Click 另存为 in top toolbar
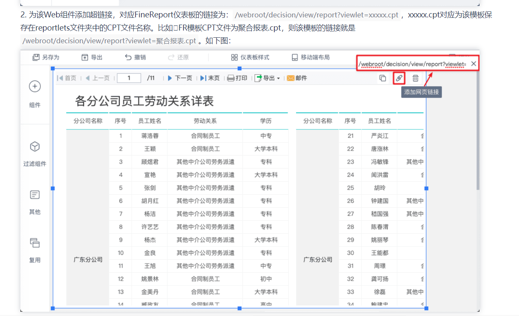Viewport: 519px width, 316px height. (x=46, y=57)
